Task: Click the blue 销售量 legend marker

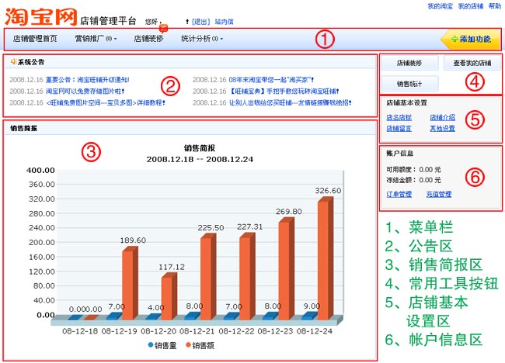Action: [x=151, y=345]
